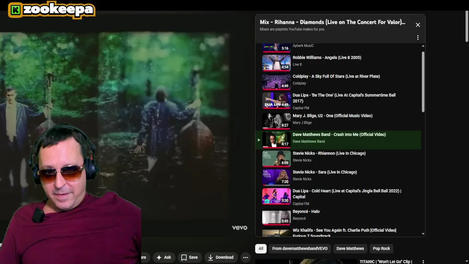Click the Download button
This screenshot has width=469, height=264.
[221, 257]
